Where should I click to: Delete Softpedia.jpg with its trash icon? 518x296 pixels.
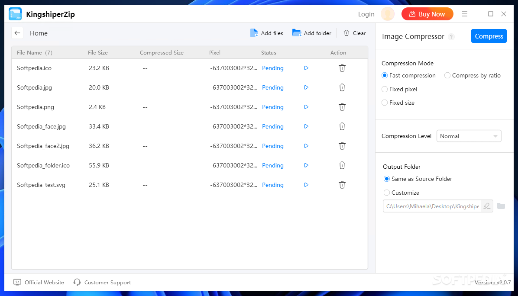coord(342,87)
